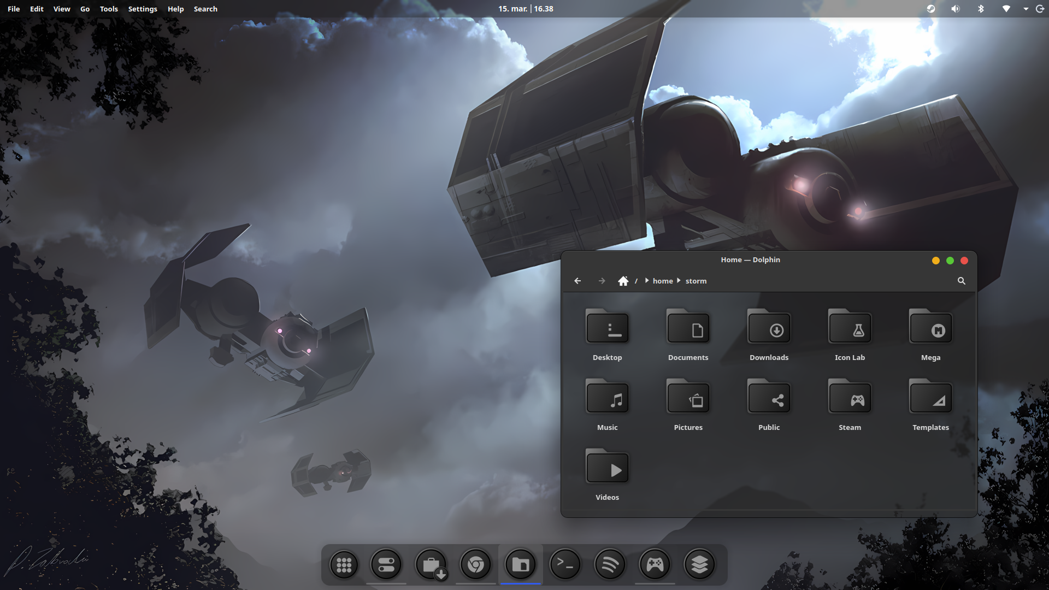Open the layers stack app in the dock
This screenshot has height=590, width=1049.
tap(700, 565)
